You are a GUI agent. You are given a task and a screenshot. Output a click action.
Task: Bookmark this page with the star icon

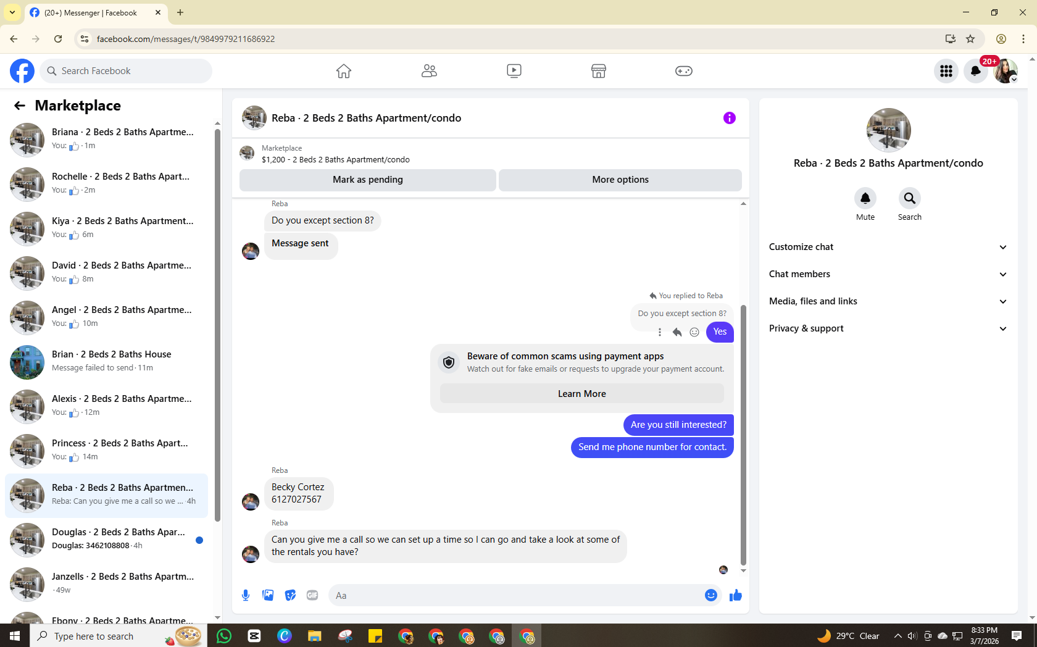pyautogui.click(x=970, y=39)
